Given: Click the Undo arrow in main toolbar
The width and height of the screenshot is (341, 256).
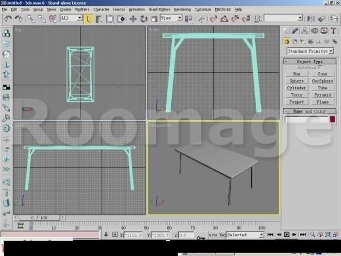Looking at the screenshot, I should coord(9,19).
